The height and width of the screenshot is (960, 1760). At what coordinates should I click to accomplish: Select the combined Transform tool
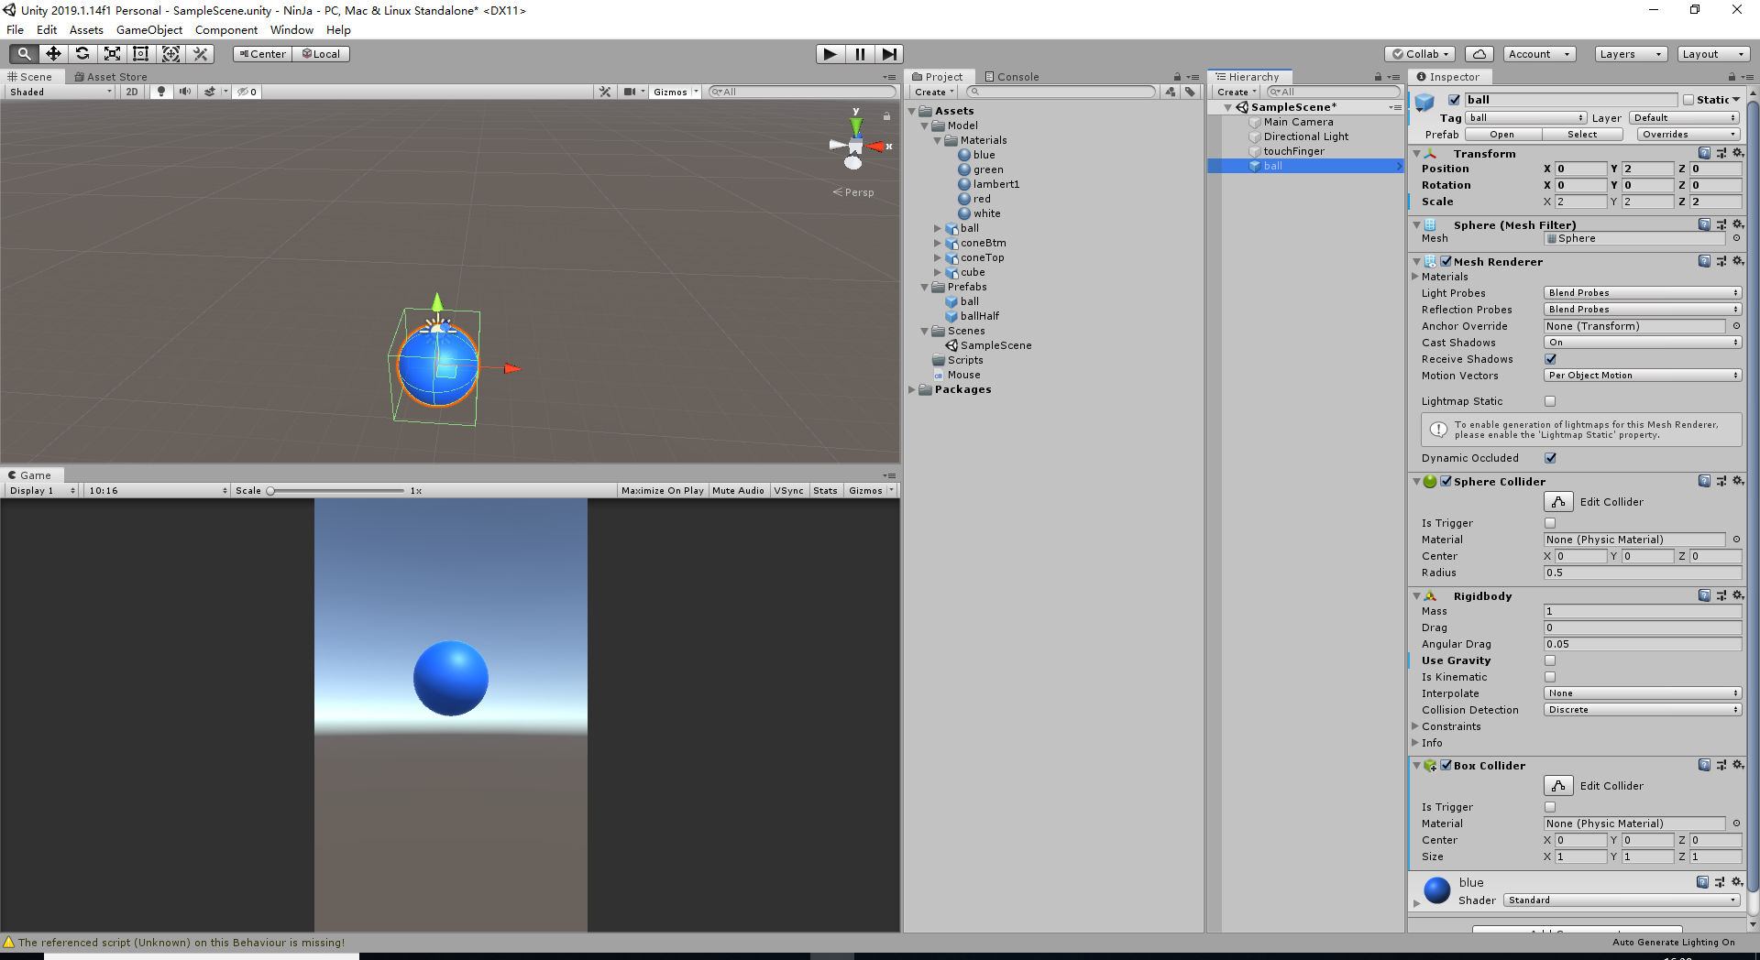pos(170,54)
